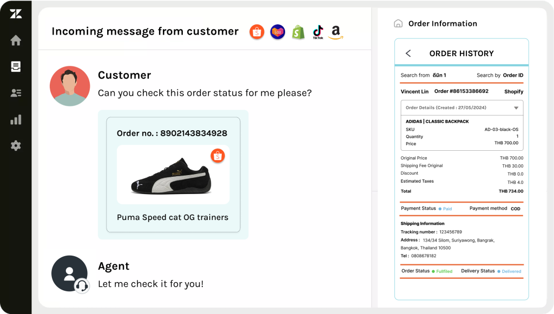Select the Amazon channel icon
Screen dimensions: 554x314
pos(335,32)
